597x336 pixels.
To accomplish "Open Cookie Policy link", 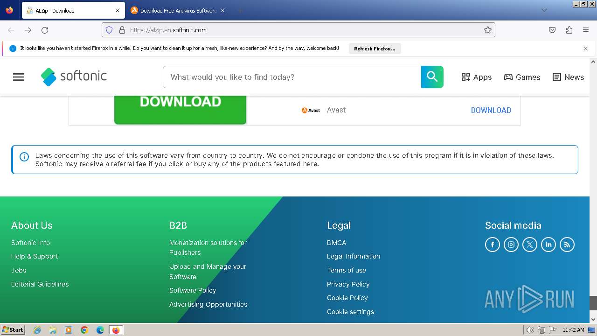I will point(347,298).
